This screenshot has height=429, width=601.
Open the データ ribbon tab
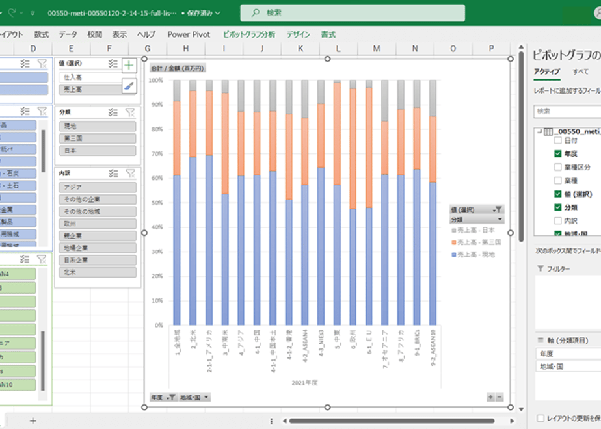(68, 34)
